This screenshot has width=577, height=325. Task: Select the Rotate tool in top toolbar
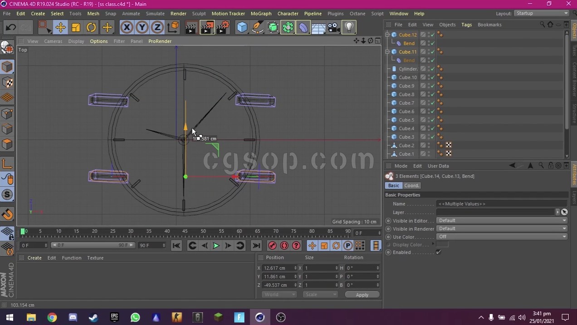pyautogui.click(x=91, y=28)
